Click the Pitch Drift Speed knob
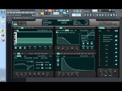The height and width of the screenshot is (91, 122). point(50,65)
